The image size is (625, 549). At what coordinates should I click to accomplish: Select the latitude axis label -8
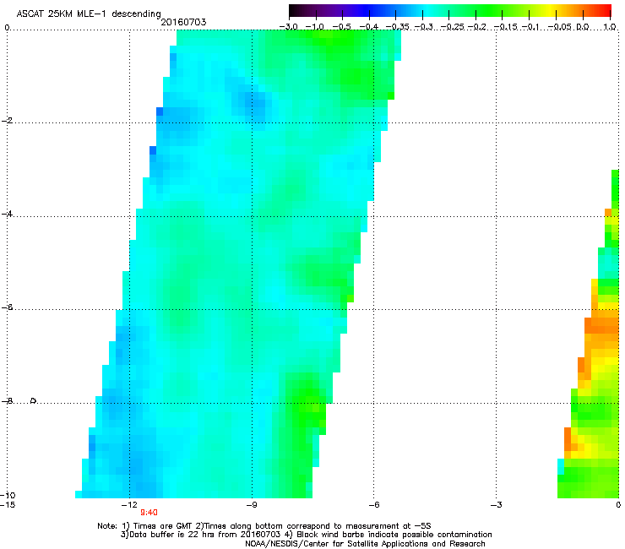click(8, 400)
